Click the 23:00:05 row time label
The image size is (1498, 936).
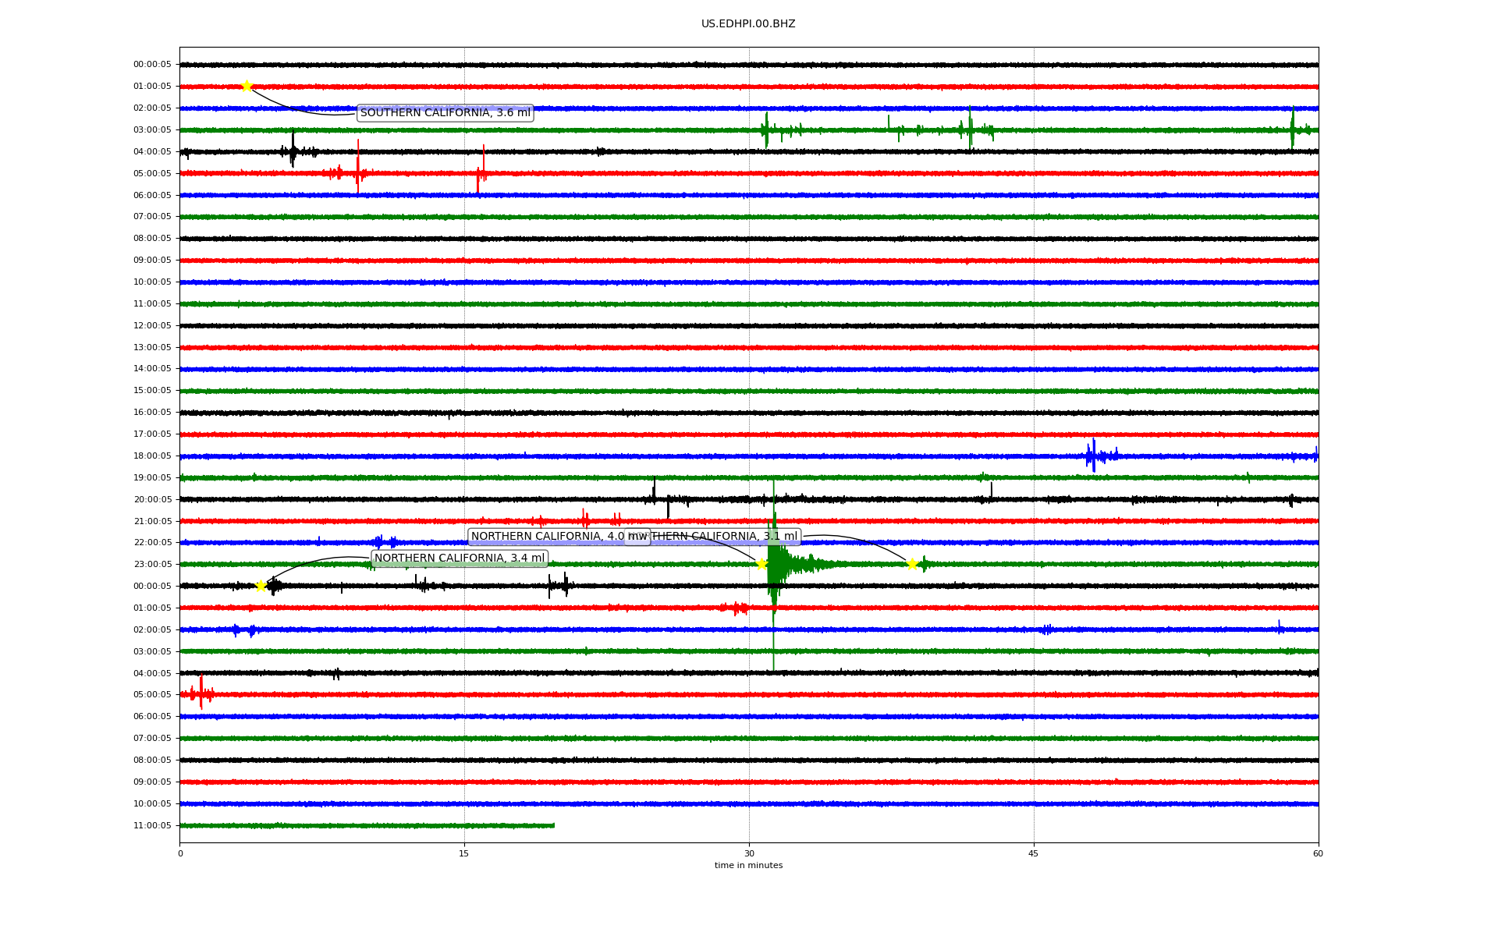(x=152, y=565)
